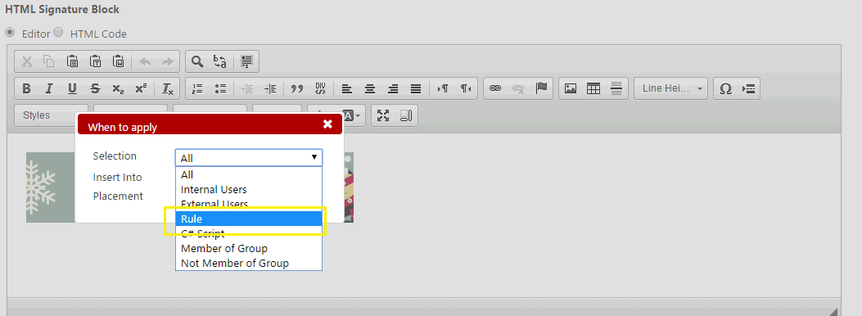Create a block quote

(297, 88)
